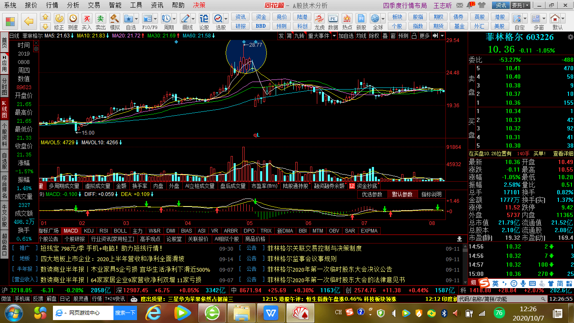The image size is (574, 323).
Task: Open 菲林格尔监事会议事规则 announcement link
Action: [x=302, y=259]
